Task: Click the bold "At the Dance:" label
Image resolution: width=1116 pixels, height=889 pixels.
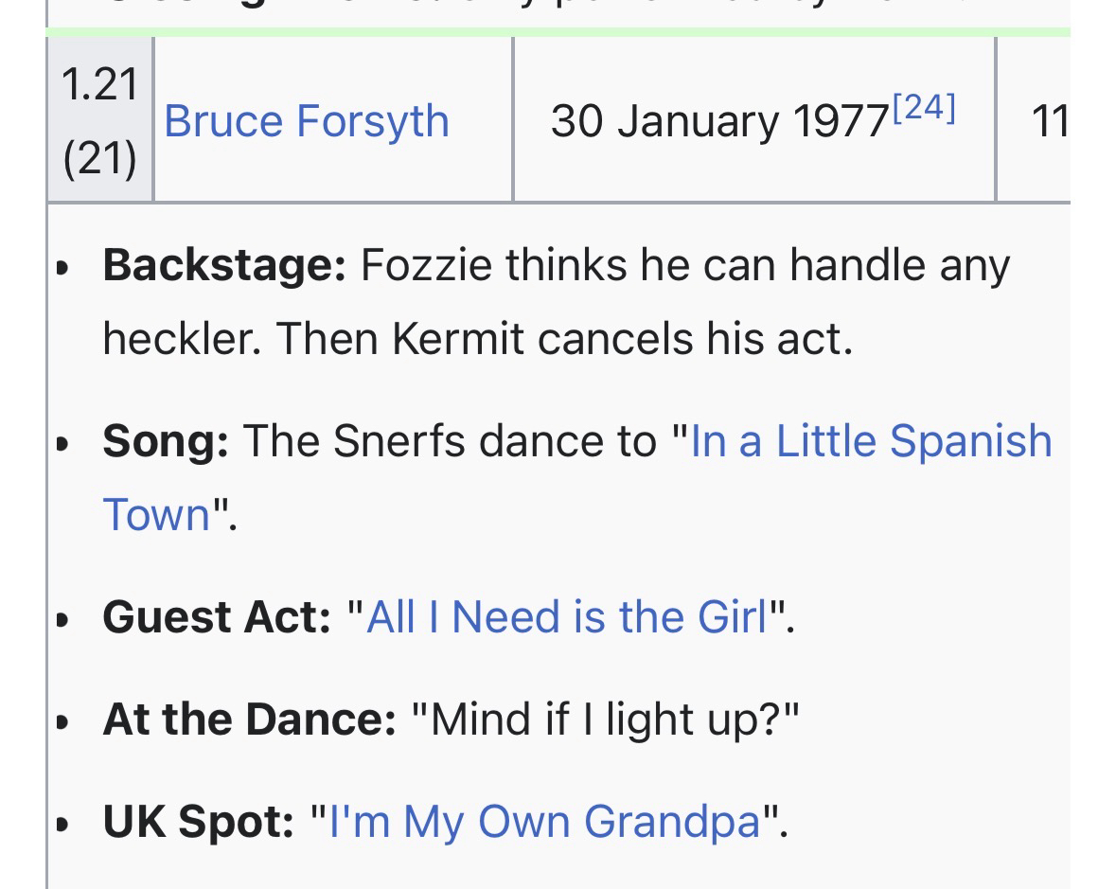Action: (x=249, y=720)
